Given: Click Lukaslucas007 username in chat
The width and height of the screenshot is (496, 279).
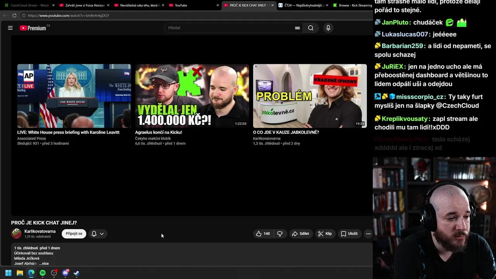Looking at the screenshot, I should click(405, 34).
